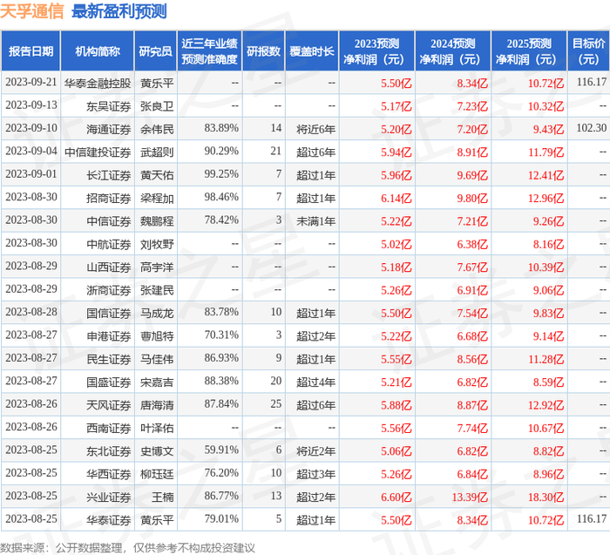Click 2024 forecast 13.39亿
Screen dimensions: 610x555
pos(470,497)
